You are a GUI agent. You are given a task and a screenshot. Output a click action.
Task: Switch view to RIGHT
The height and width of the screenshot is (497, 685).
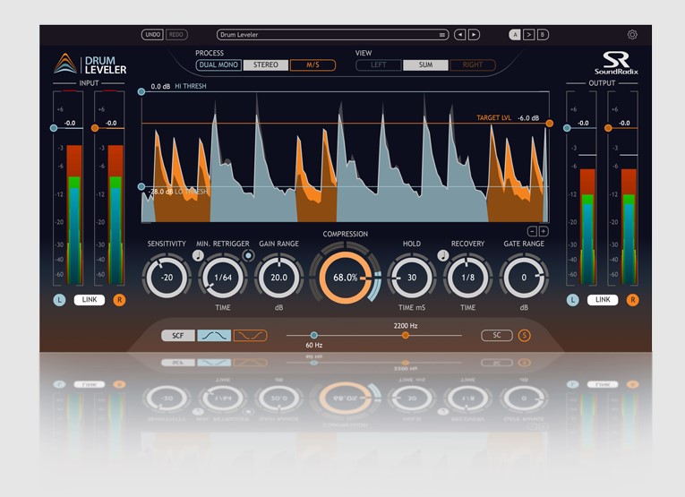[473, 65]
